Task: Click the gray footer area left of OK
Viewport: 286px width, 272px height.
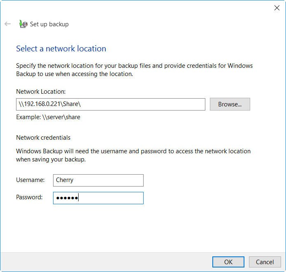Action: point(103,262)
